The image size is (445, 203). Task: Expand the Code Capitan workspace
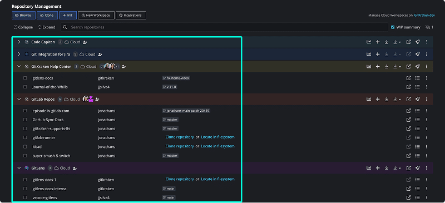[x=19, y=42]
